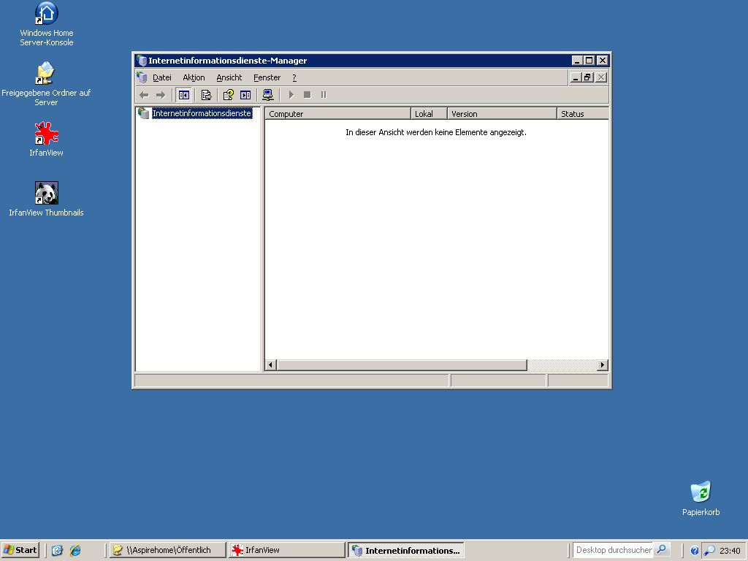
Task: Click the pause service icon
Action: [x=323, y=94]
